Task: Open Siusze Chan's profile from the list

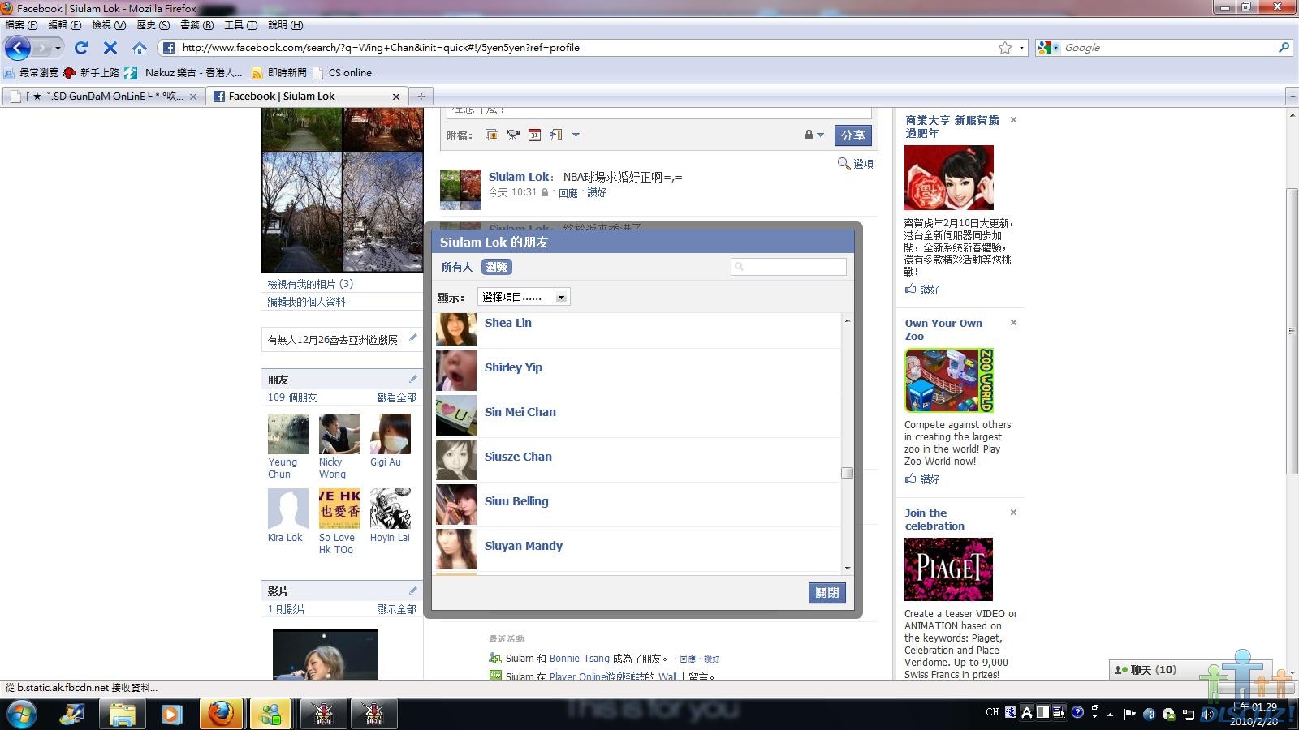Action: 518,457
